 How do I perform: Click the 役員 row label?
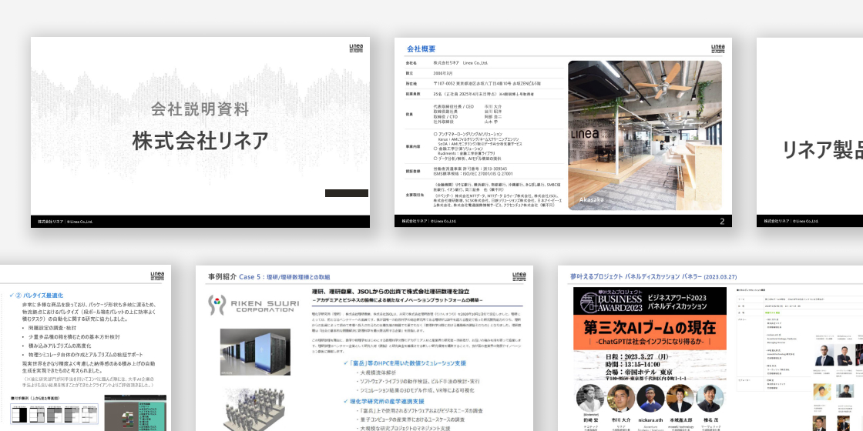(409, 115)
